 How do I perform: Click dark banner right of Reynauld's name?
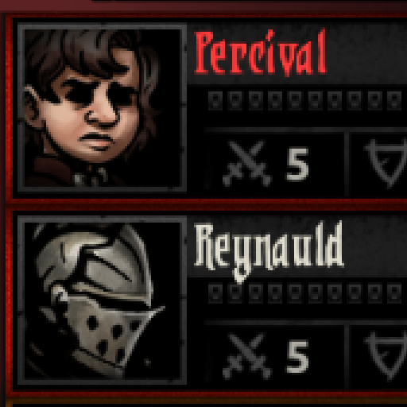pos(376,246)
